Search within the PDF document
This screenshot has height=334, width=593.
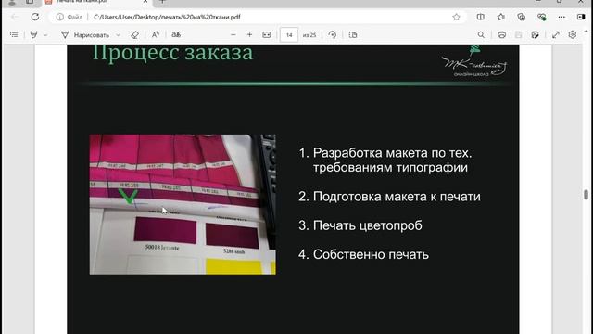tap(481, 35)
